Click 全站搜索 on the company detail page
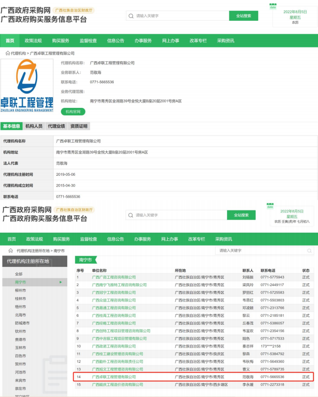Screen dimensions: 318x397 click(243, 16)
